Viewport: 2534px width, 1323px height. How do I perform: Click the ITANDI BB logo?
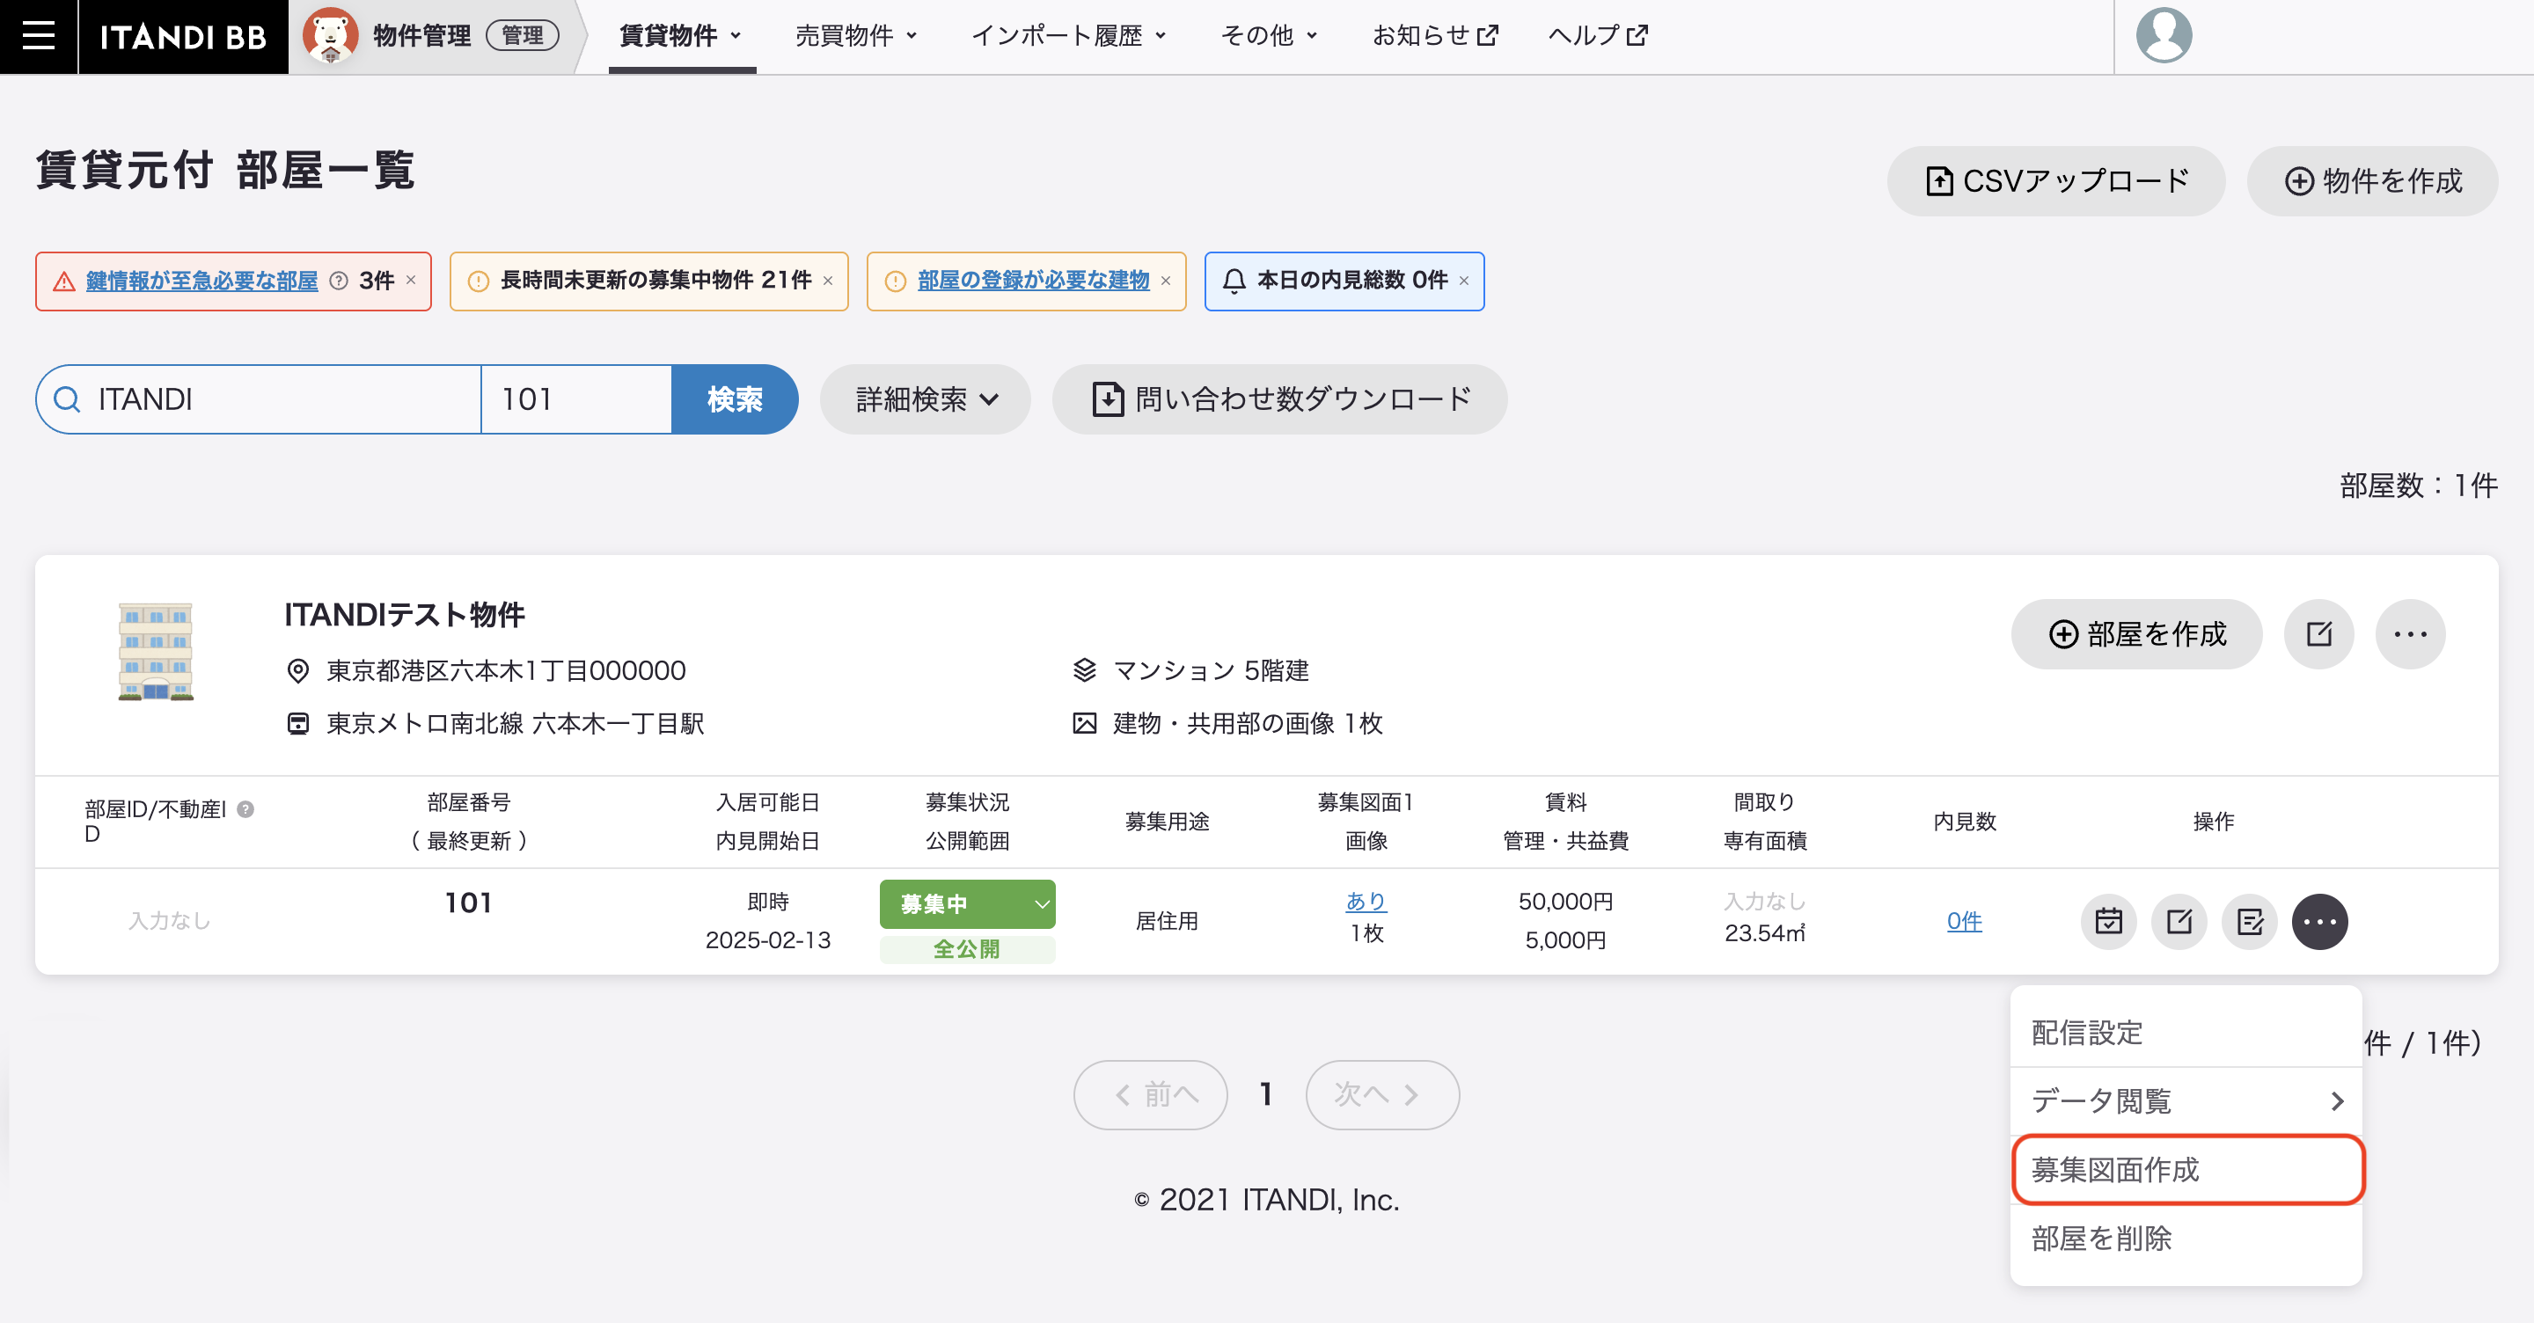point(183,36)
